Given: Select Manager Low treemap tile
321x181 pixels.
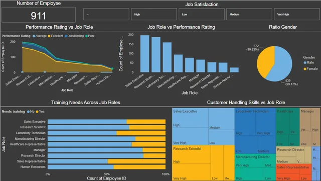Looking at the screenshot, I should [305, 139].
